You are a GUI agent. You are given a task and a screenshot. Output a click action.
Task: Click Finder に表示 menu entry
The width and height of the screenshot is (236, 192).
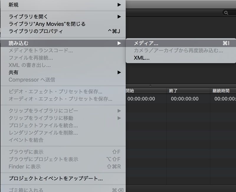(25, 167)
